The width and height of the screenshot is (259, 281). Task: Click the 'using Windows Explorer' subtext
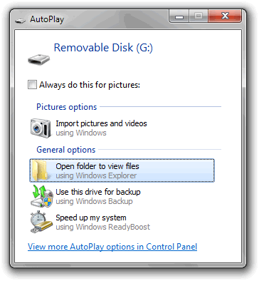tap(96, 175)
